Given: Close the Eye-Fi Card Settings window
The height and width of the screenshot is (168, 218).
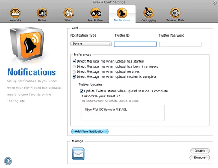Looking at the screenshot, I should tap(215, 3).
